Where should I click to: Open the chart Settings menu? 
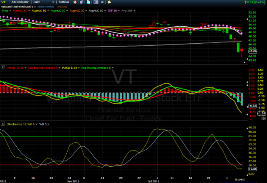(64, 2)
